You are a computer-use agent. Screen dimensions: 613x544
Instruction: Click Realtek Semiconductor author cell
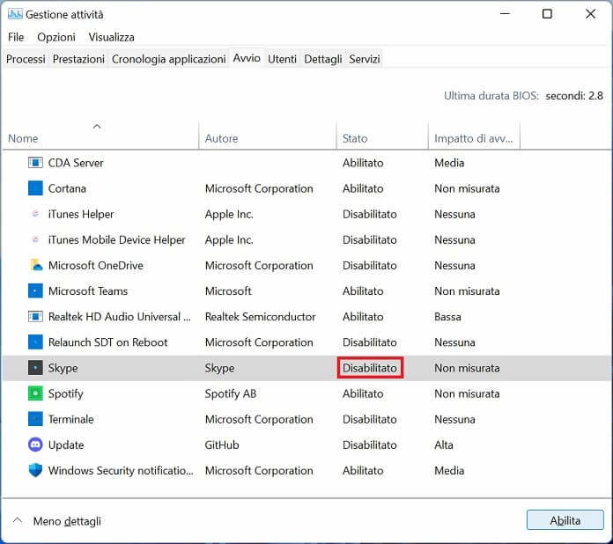[x=261, y=317]
